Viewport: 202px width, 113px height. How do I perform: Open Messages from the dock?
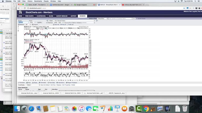(x=89, y=109)
